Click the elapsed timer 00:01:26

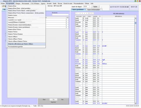134,7
